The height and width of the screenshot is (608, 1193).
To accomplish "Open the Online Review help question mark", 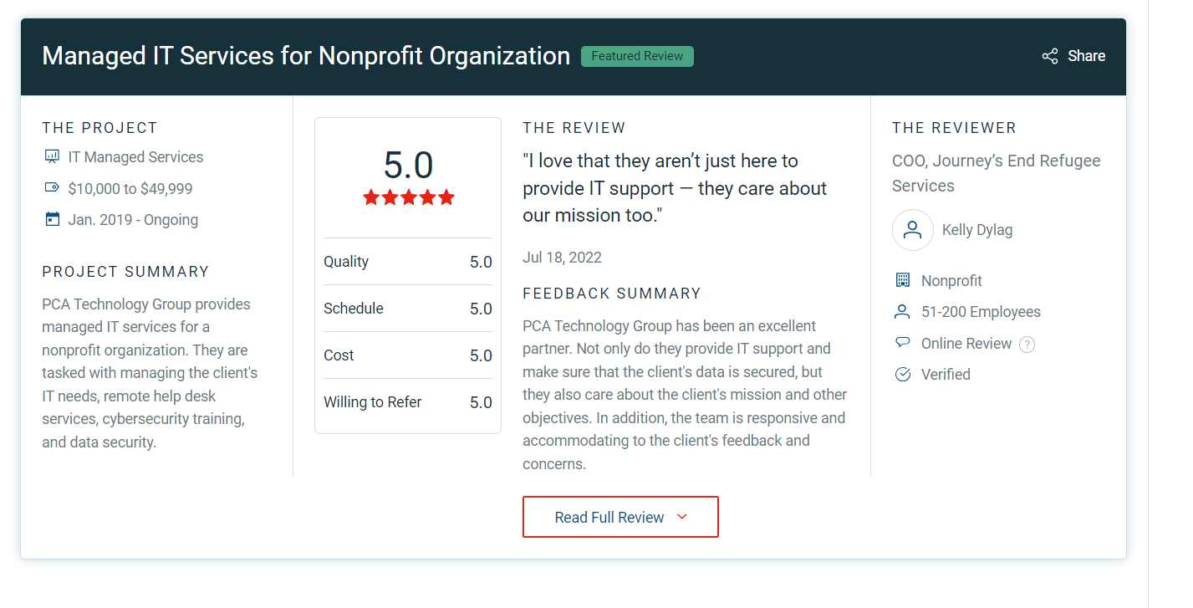I will (1027, 345).
